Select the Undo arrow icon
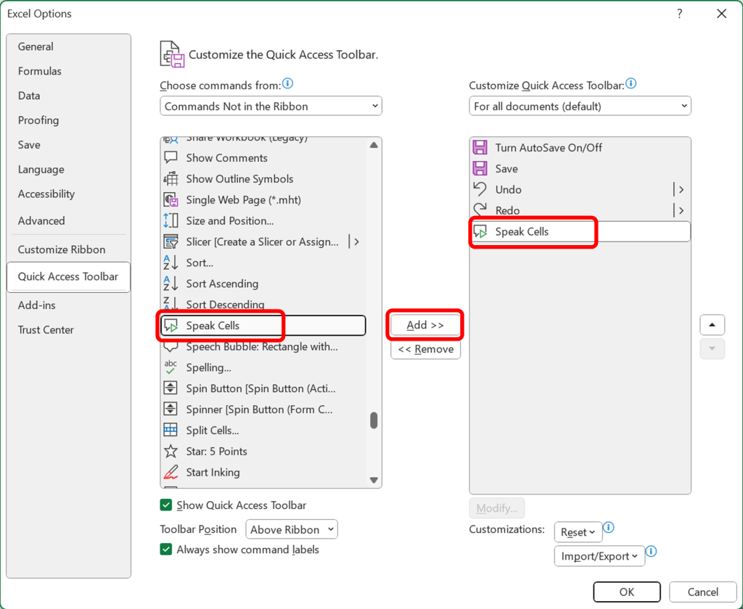The image size is (743, 609). (480, 189)
